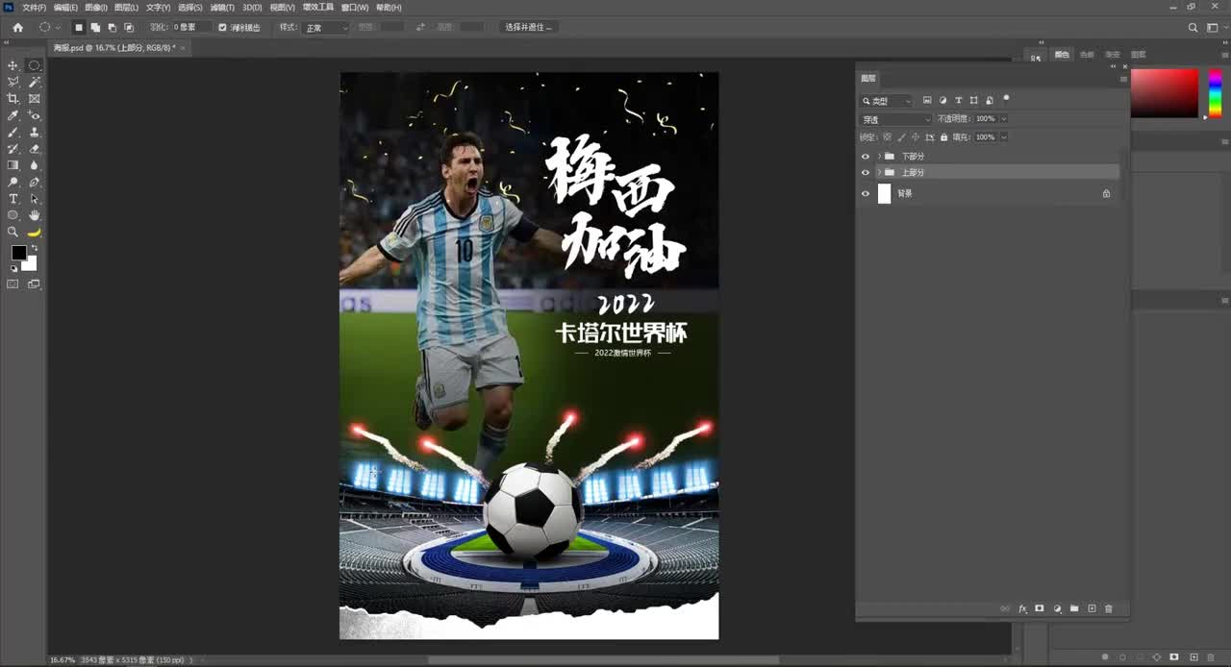The image size is (1231, 667).
Task: Open the layer filter 类型 dropdown
Action: click(x=887, y=101)
